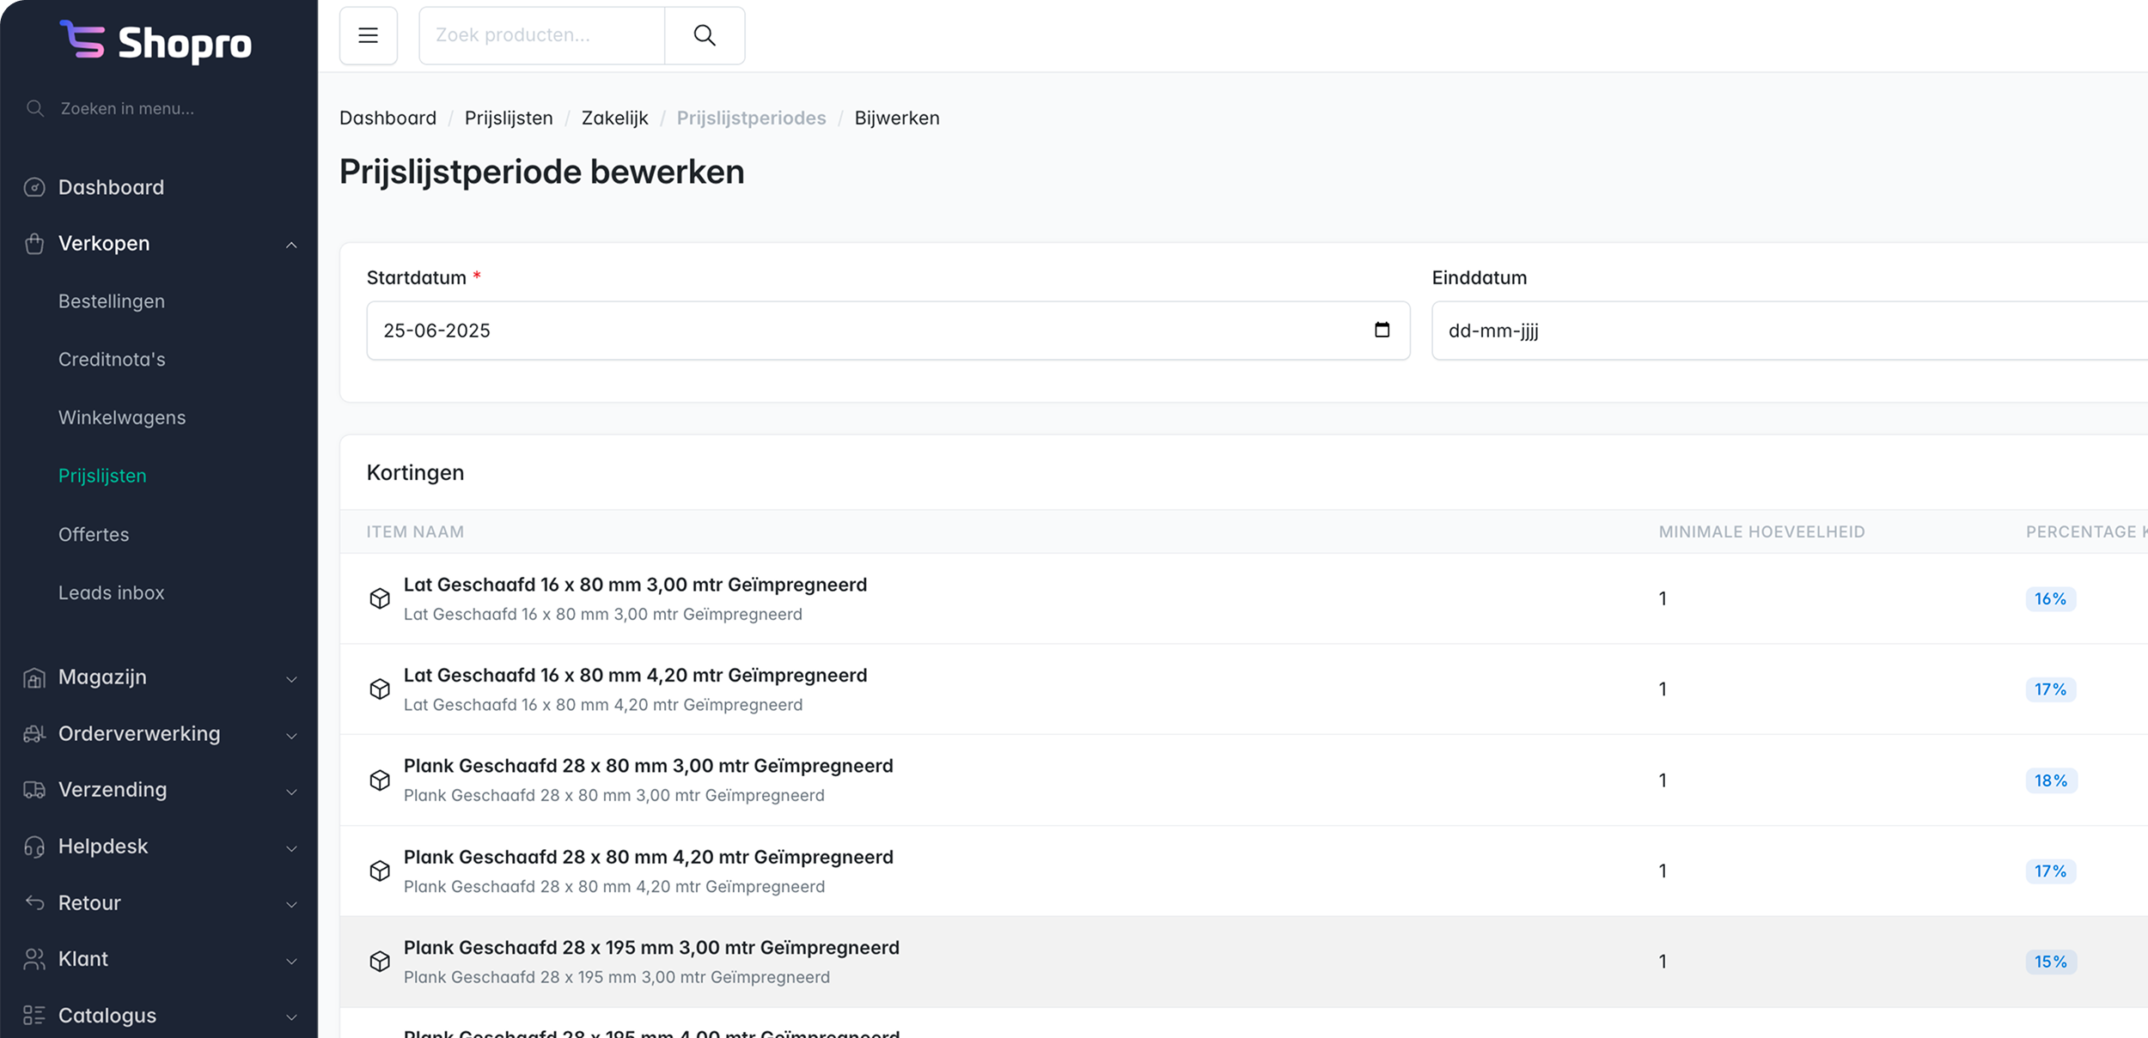Click the Magazijn warehouse icon

(34, 677)
